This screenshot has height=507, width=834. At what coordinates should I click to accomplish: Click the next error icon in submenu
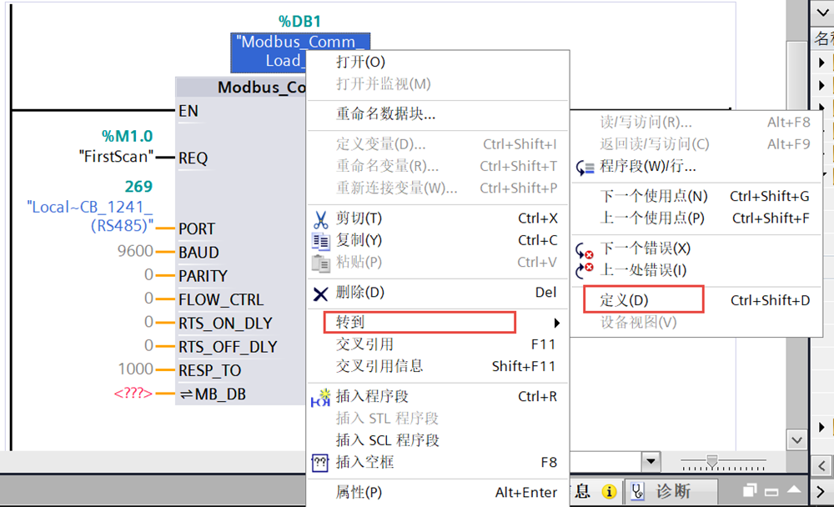tap(585, 249)
